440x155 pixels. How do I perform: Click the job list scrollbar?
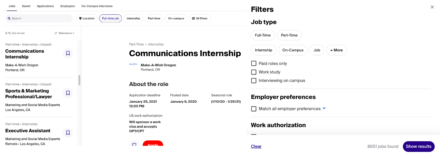[x=80, y=80]
